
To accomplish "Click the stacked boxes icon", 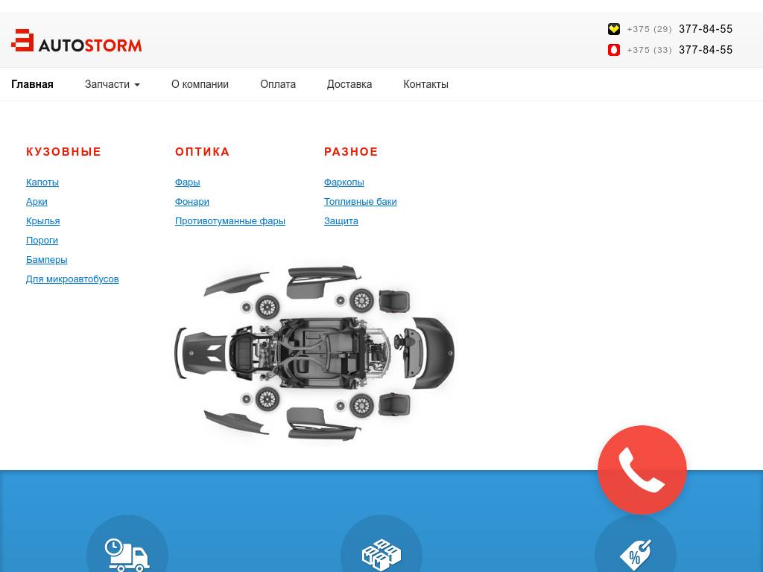I will 381,553.
